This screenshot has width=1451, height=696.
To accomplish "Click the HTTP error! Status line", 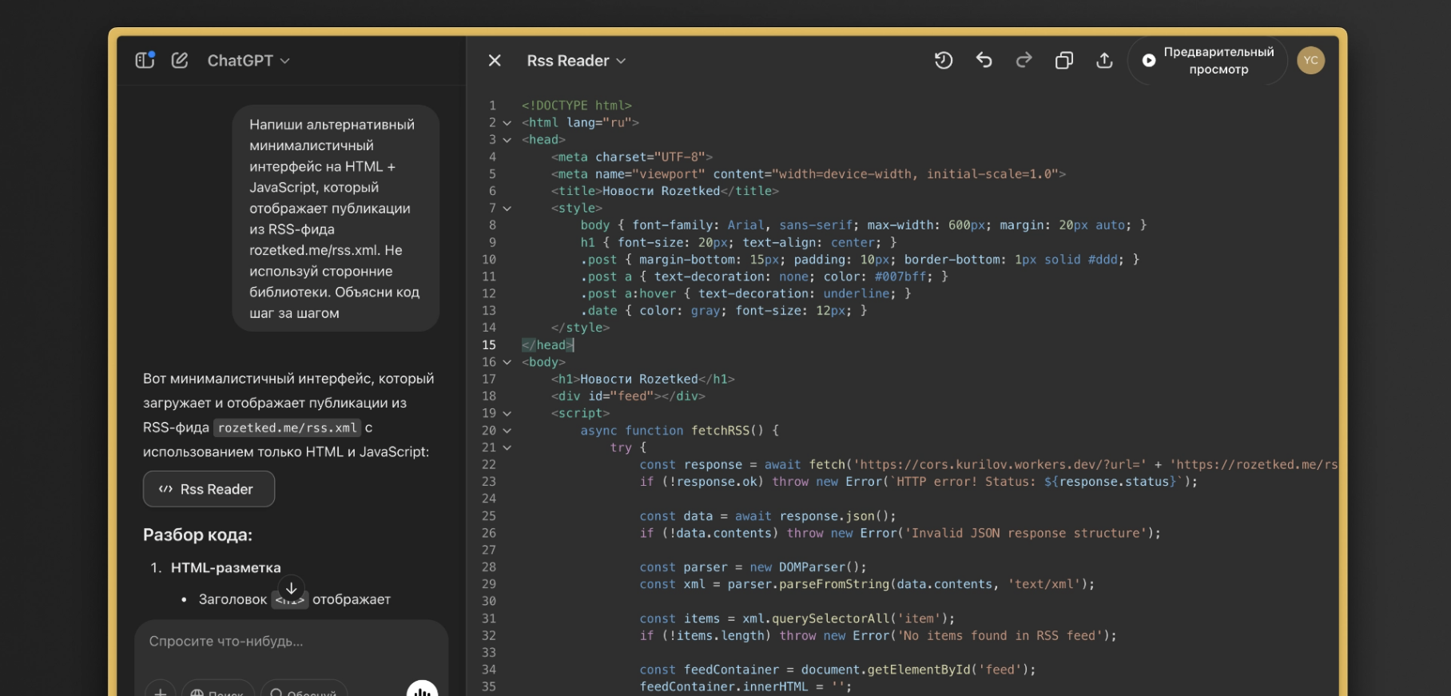I will coord(918,482).
